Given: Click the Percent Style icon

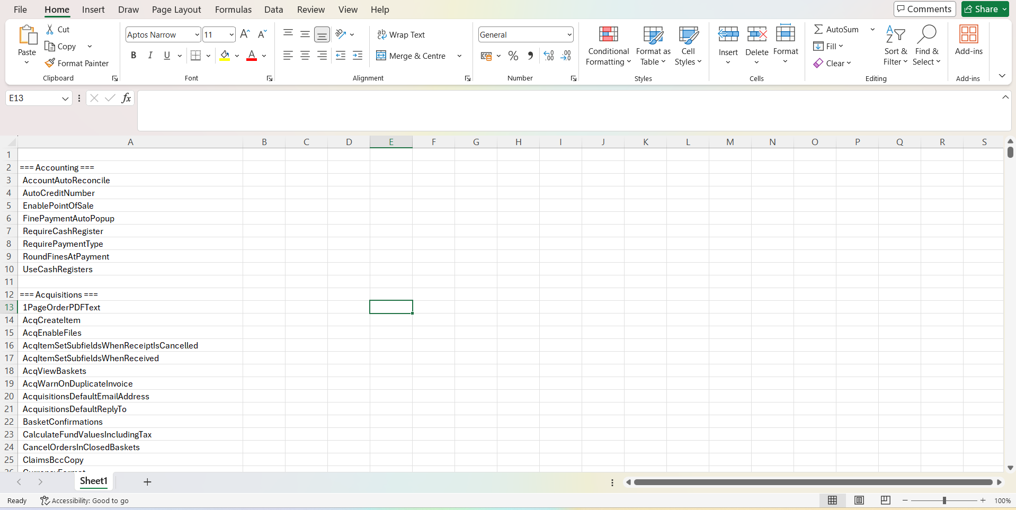Looking at the screenshot, I should click(x=513, y=56).
